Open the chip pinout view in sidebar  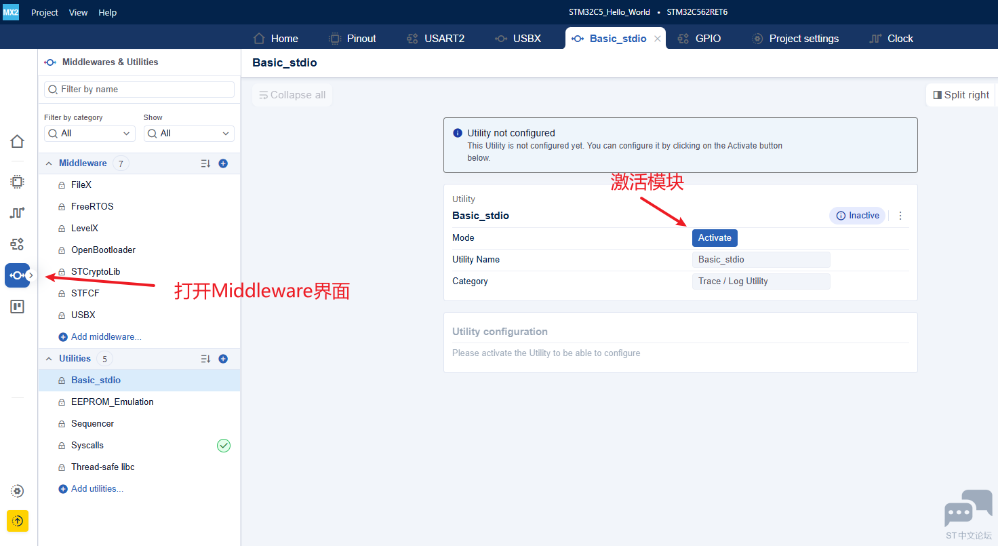pos(18,182)
